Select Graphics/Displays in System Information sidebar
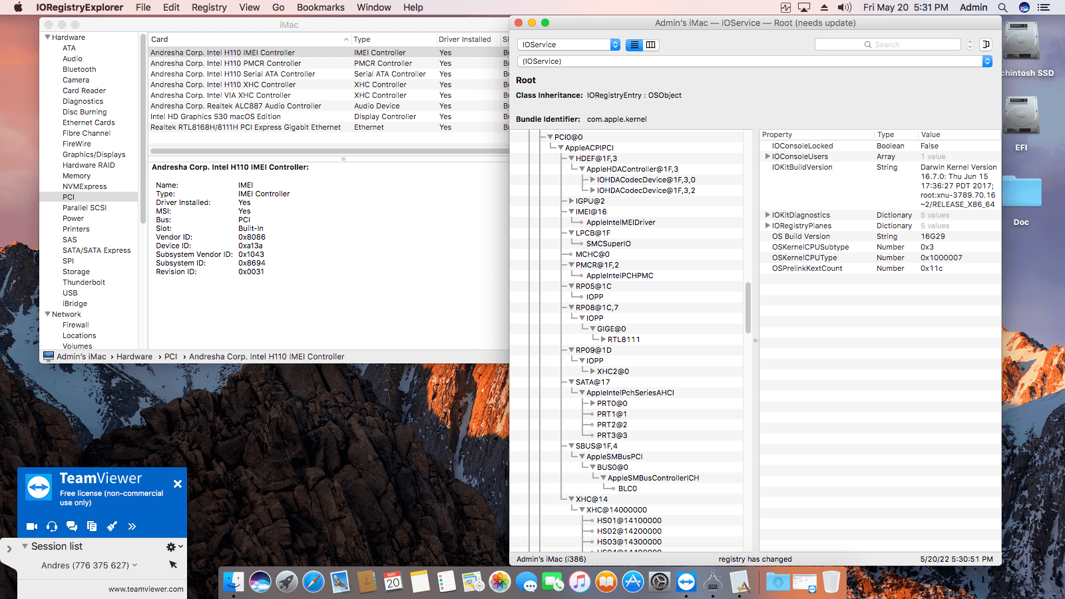1065x599 pixels. click(x=94, y=154)
